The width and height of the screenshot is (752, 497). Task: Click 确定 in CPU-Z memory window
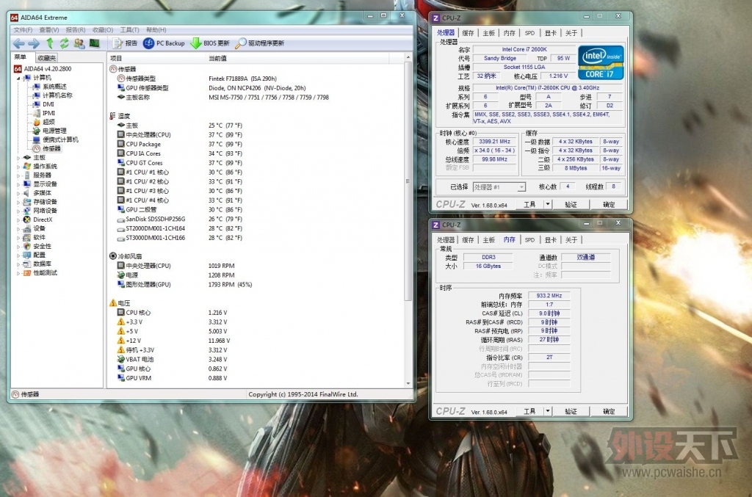609,411
